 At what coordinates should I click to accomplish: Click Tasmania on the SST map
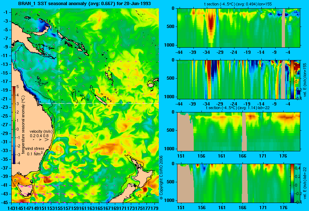[25, 190]
